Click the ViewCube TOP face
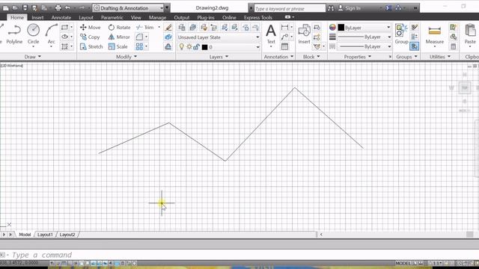The height and width of the screenshot is (269, 479). point(464,88)
